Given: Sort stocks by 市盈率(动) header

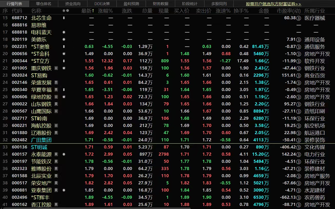Looking at the screenshot, I should (x=289, y=11).
